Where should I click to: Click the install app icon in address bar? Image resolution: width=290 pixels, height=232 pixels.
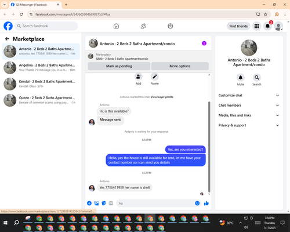[258, 14]
